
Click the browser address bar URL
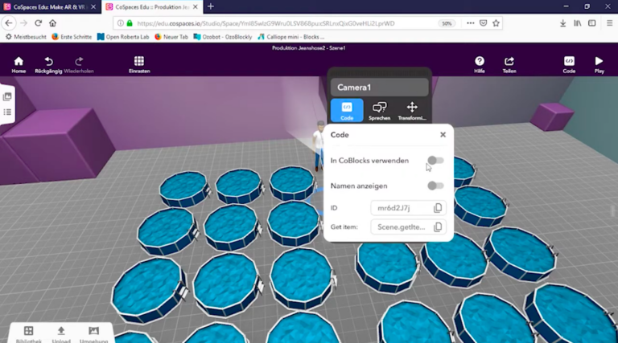click(266, 23)
